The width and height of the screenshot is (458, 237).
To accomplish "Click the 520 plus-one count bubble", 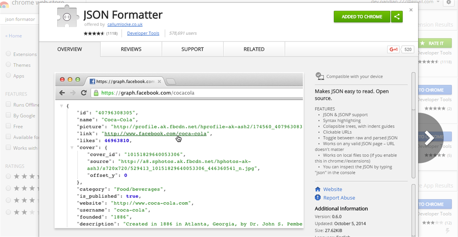I will 408,49.
